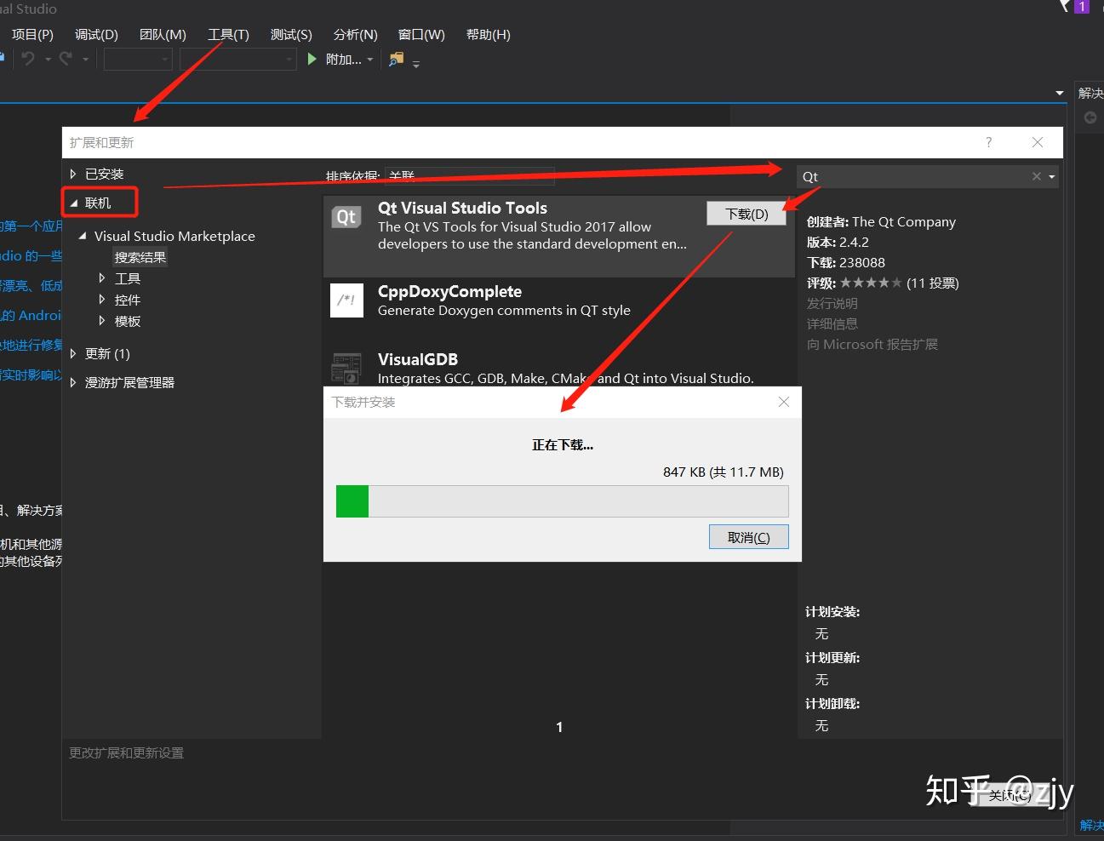This screenshot has height=841, width=1104.
Task: Open the Redo history dropdown arrow
Action: coord(85,60)
